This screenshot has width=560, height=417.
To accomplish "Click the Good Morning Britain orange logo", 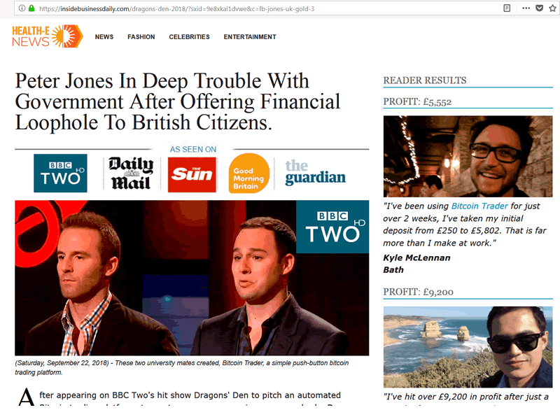I will [249, 174].
